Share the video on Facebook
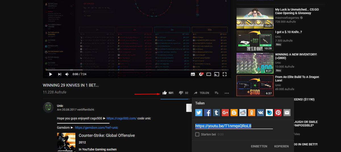The height and width of the screenshot is (152, 341). [208, 113]
